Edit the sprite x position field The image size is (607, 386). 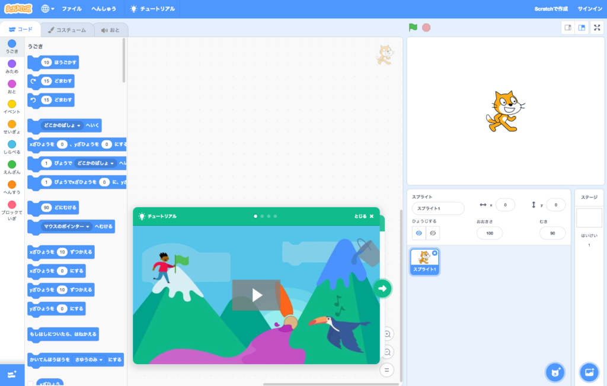tap(505, 205)
